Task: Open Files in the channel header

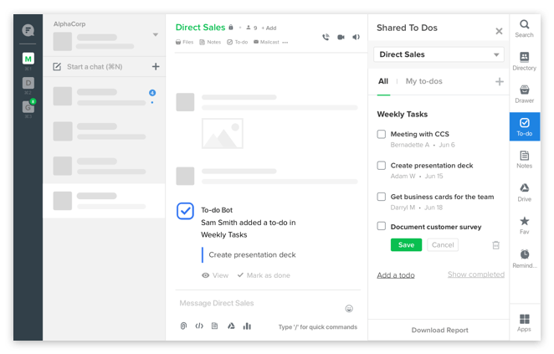Action: point(184,42)
